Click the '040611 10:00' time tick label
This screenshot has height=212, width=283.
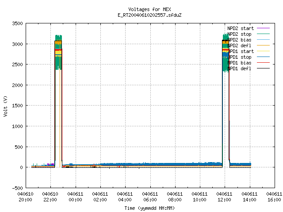click(199, 197)
